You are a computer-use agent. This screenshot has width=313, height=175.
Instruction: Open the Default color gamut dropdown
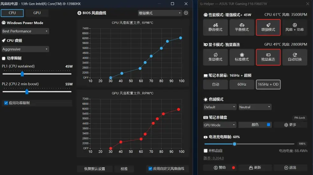[x=220, y=107]
